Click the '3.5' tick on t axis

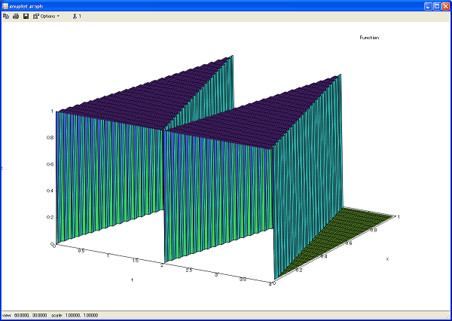[x=243, y=280]
